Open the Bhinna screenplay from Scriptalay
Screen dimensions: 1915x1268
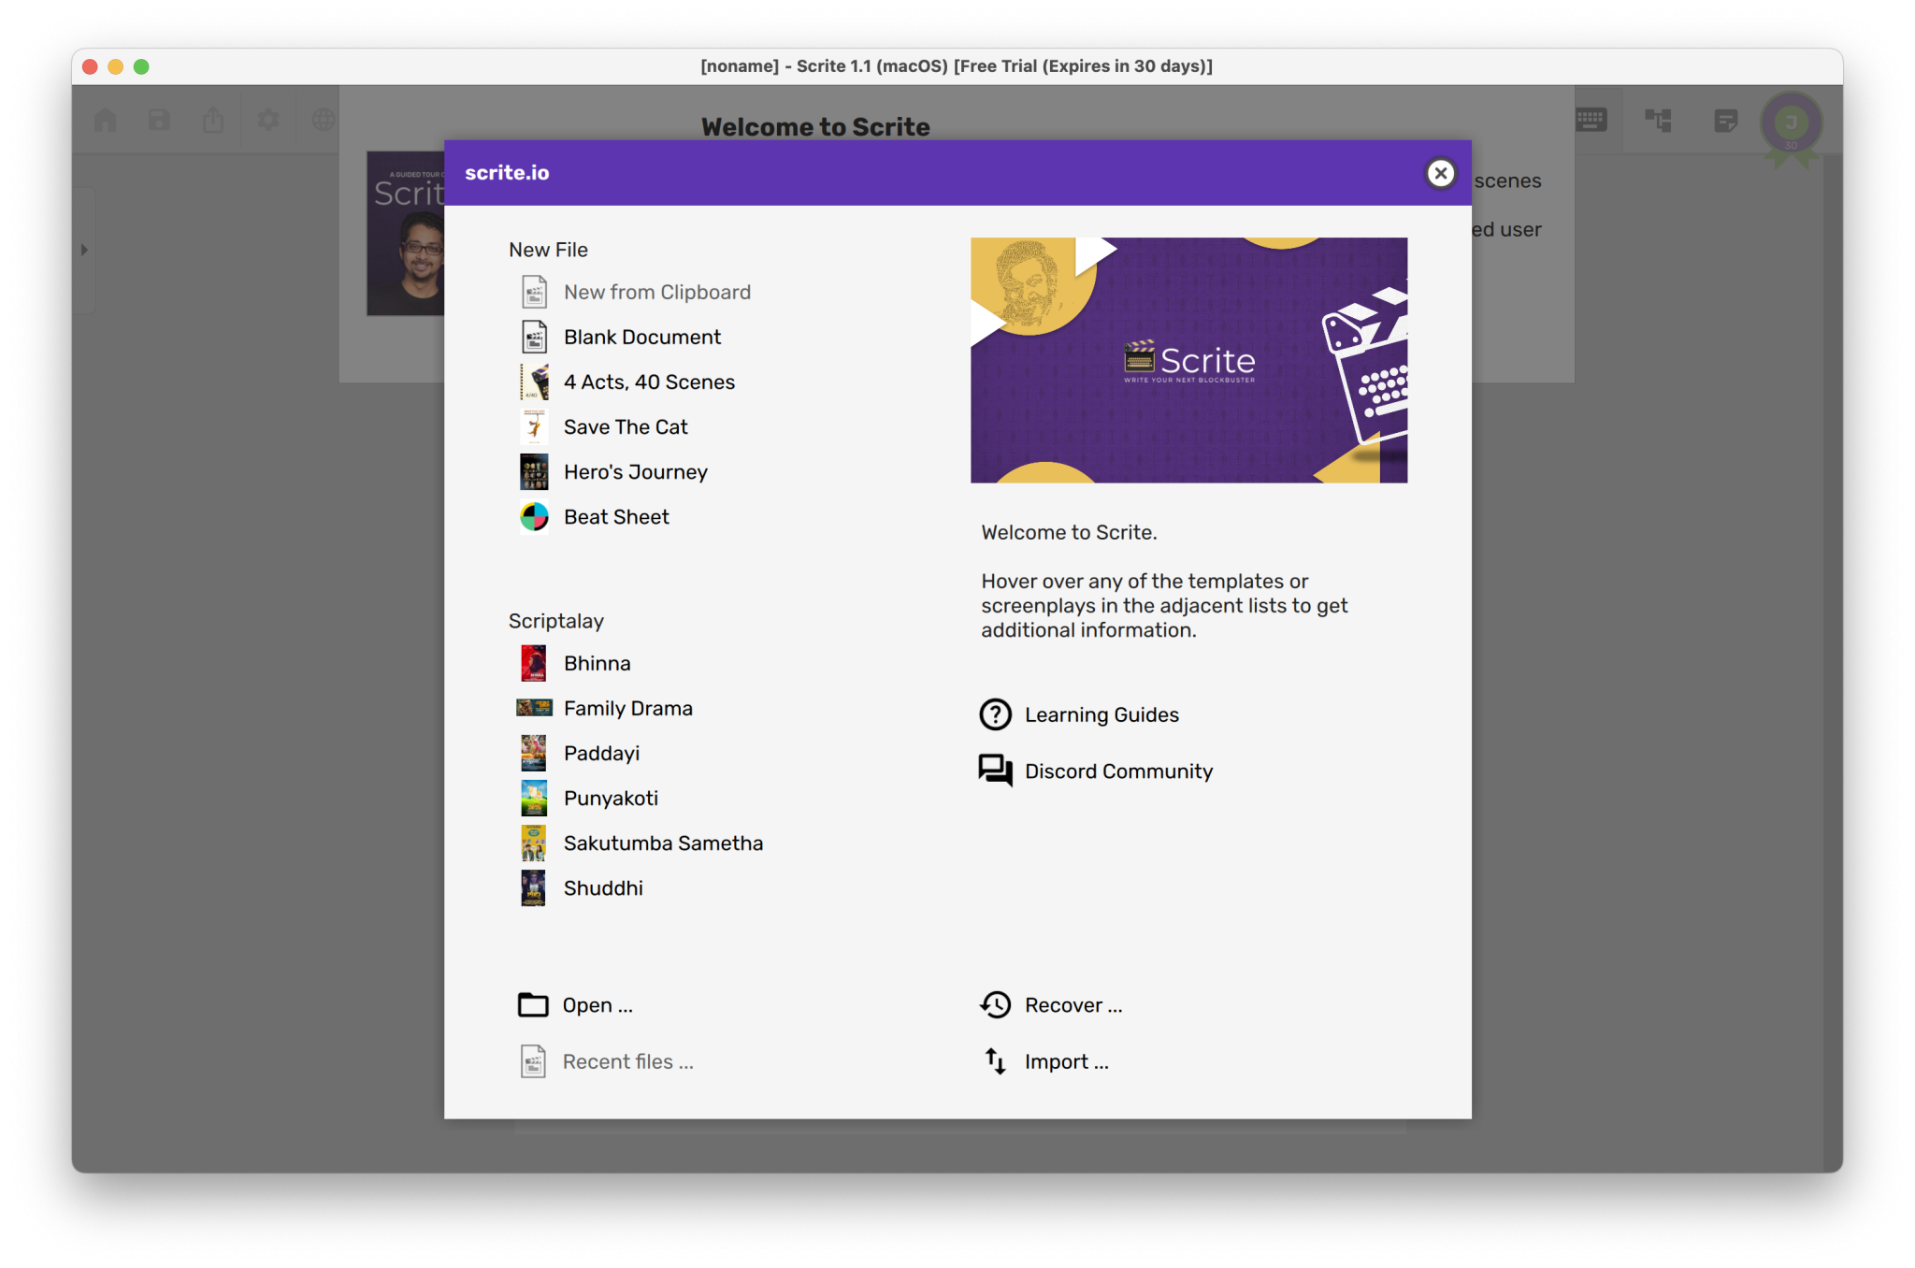597,664
